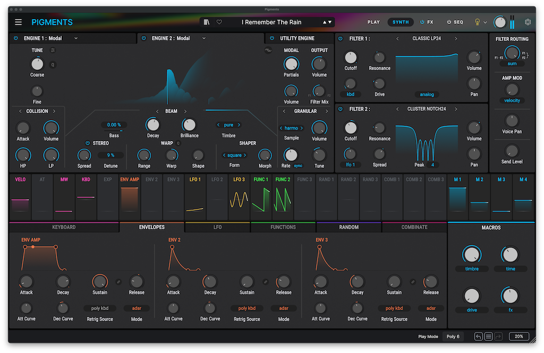The image size is (544, 353).
Task: Click the redo arrow in bottom bar
Action: pos(498,337)
